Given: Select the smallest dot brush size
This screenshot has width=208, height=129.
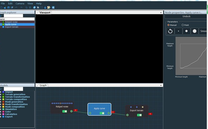Looking at the screenshot, I should coord(178,31).
